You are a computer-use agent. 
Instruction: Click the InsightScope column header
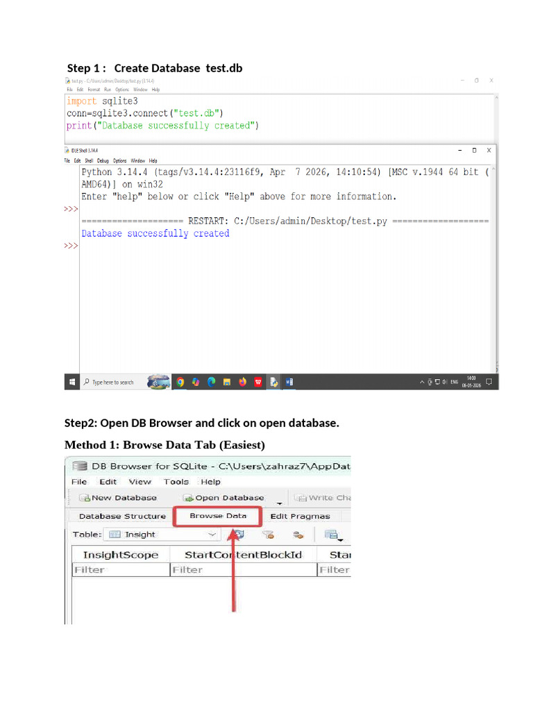click(x=121, y=555)
